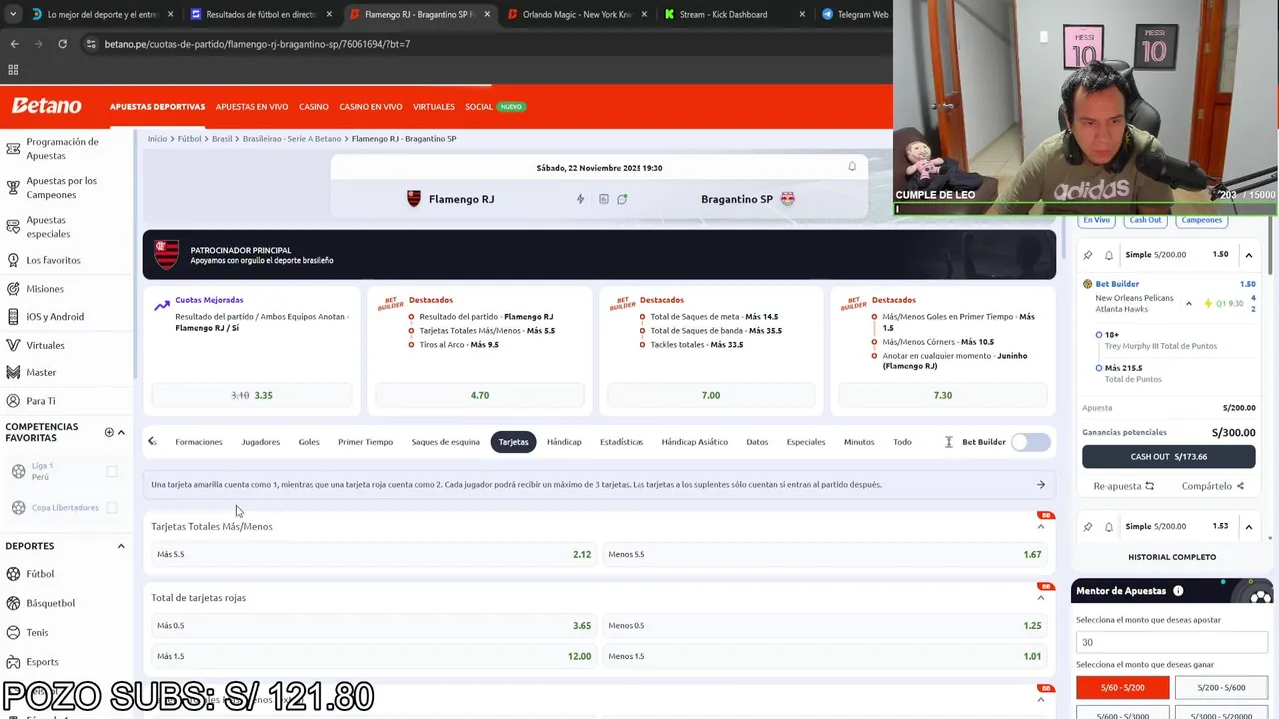Click the Betano logo
Image resolution: width=1279 pixels, height=719 pixels.
click(x=46, y=106)
